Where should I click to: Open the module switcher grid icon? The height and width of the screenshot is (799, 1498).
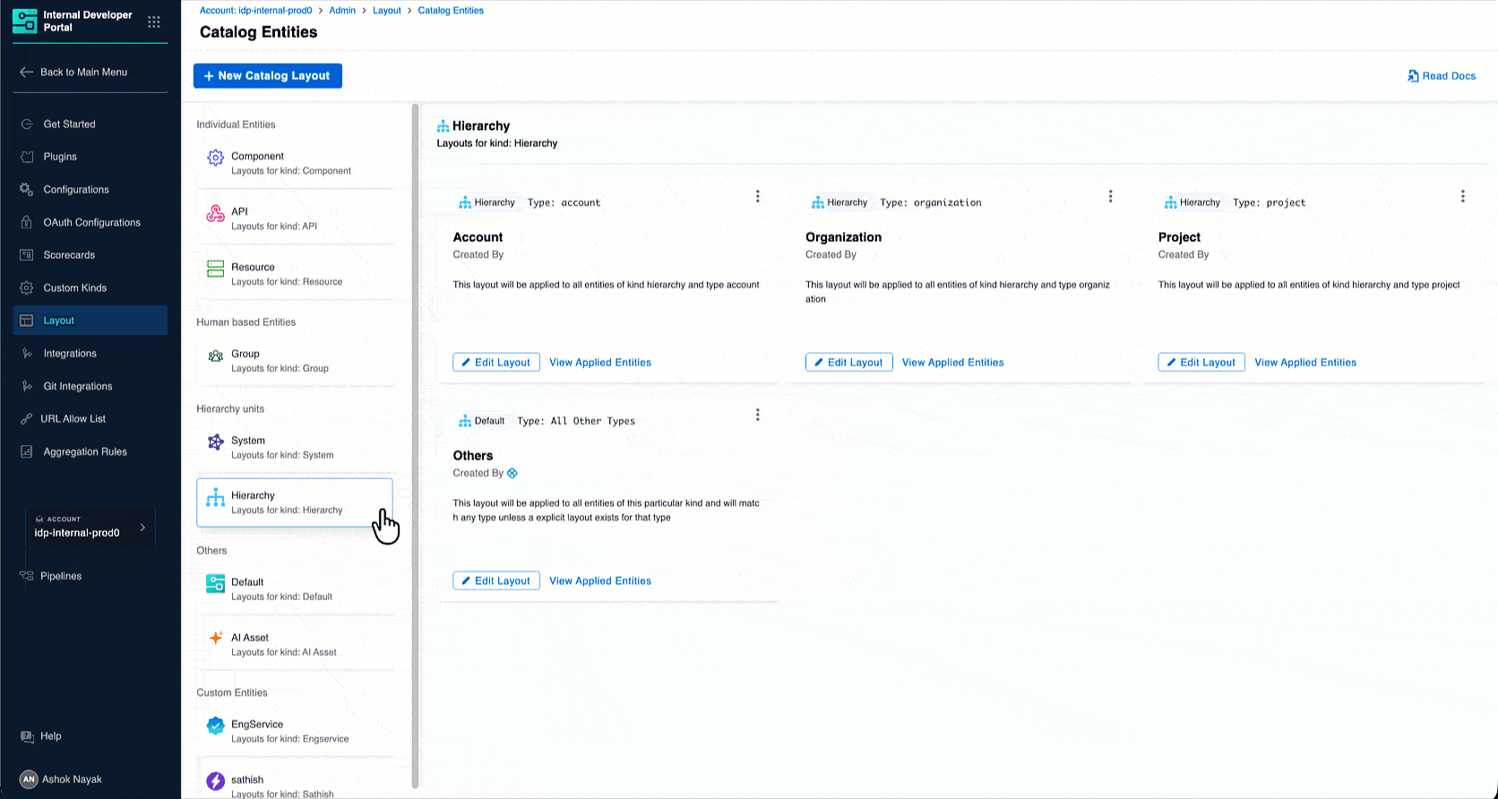[x=154, y=21]
